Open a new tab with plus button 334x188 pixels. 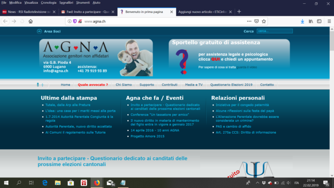pos(239,12)
